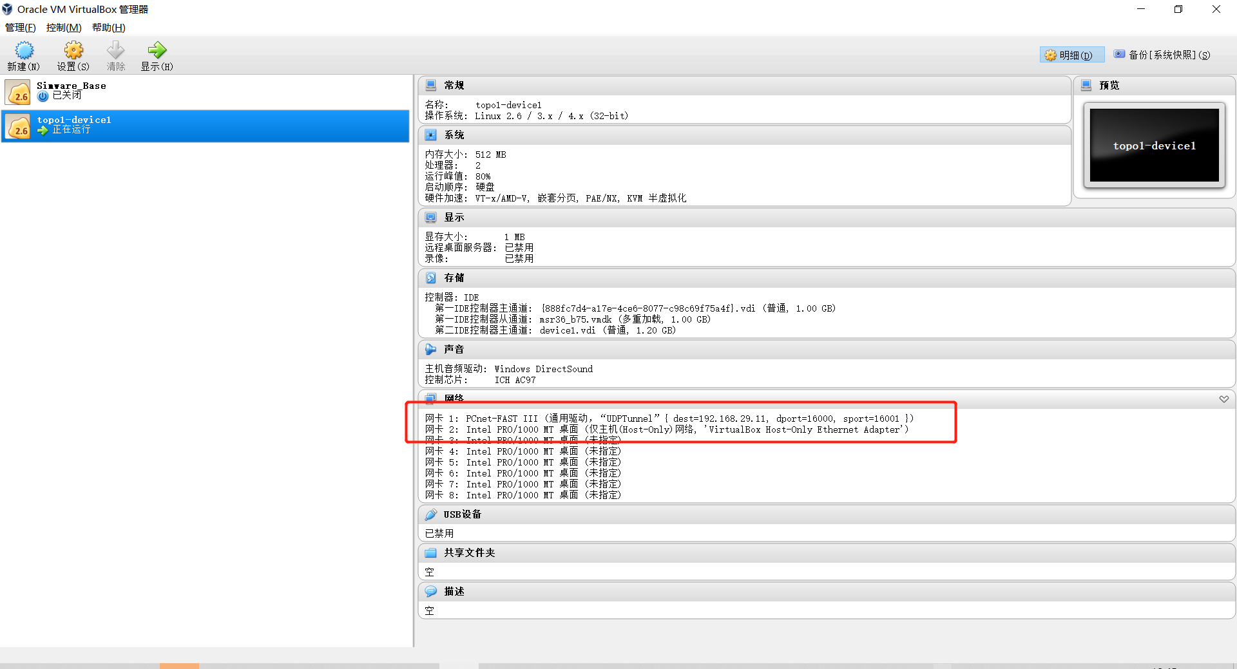Click the 备份 snapshot camera icon
Screen dimensions: 1237x669
[x=1119, y=54]
